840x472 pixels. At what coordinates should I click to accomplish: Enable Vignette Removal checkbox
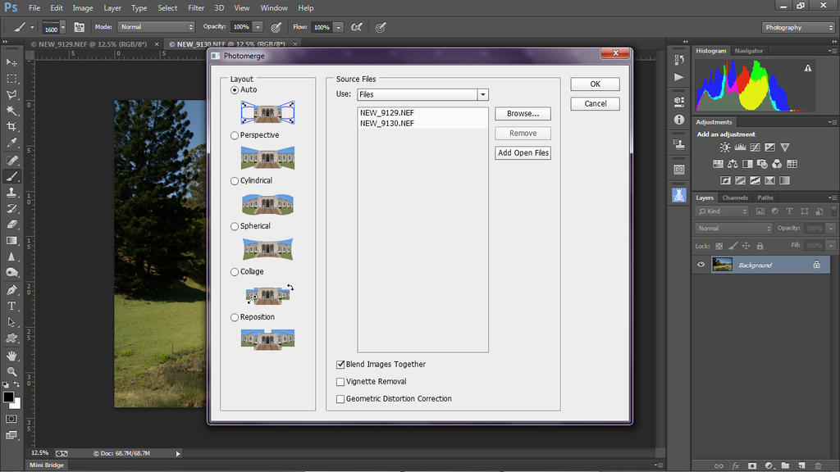pos(340,382)
